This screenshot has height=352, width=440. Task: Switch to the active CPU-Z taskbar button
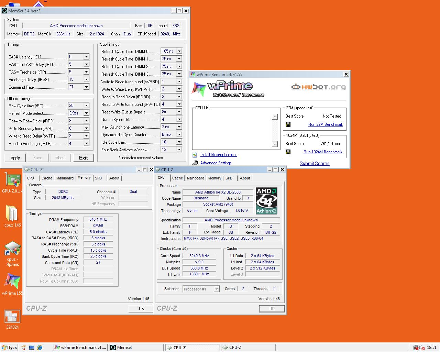pyautogui.click(x=192, y=348)
